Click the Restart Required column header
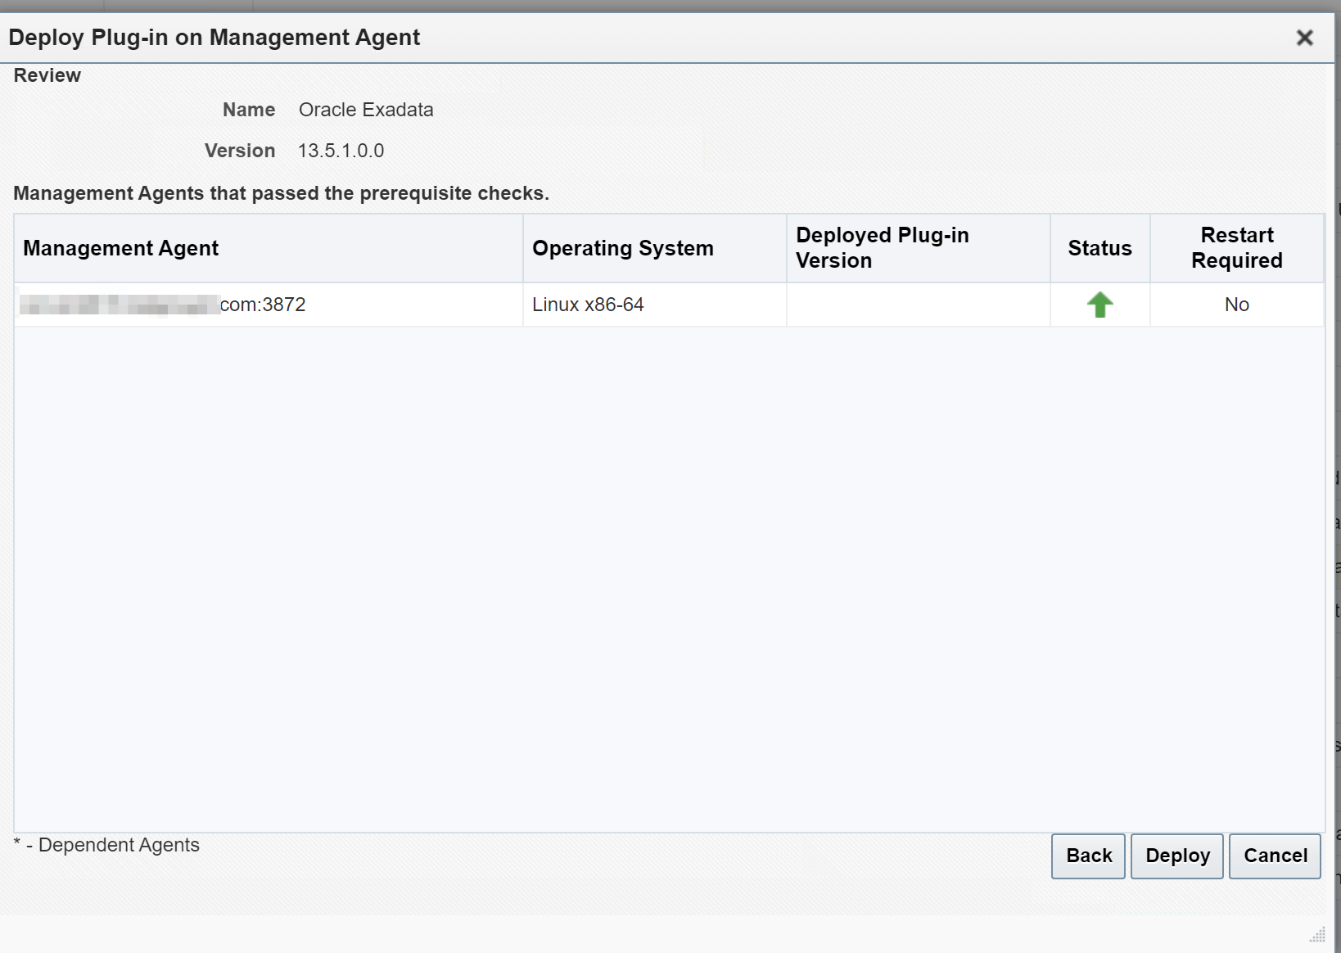This screenshot has width=1341, height=953. click(1236, 248)
